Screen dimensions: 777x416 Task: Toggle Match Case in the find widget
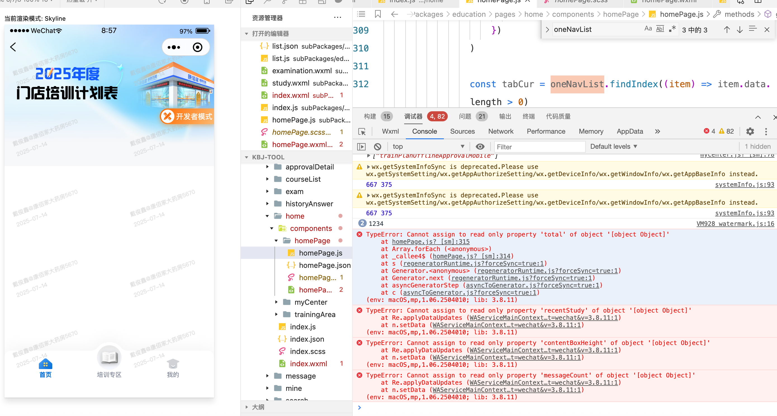click(x=648, y=29)
